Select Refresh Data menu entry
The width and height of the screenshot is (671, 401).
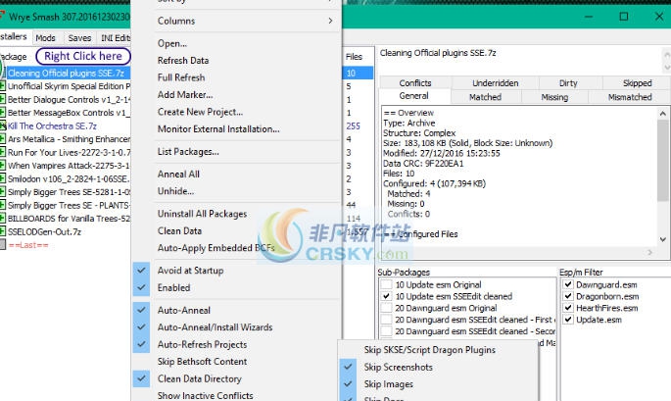(x=236, y=61)
